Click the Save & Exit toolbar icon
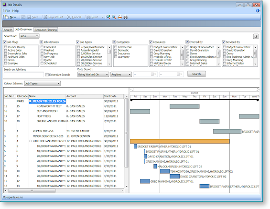The width and height of the screenshot is (270, 209). pos(45,17)
